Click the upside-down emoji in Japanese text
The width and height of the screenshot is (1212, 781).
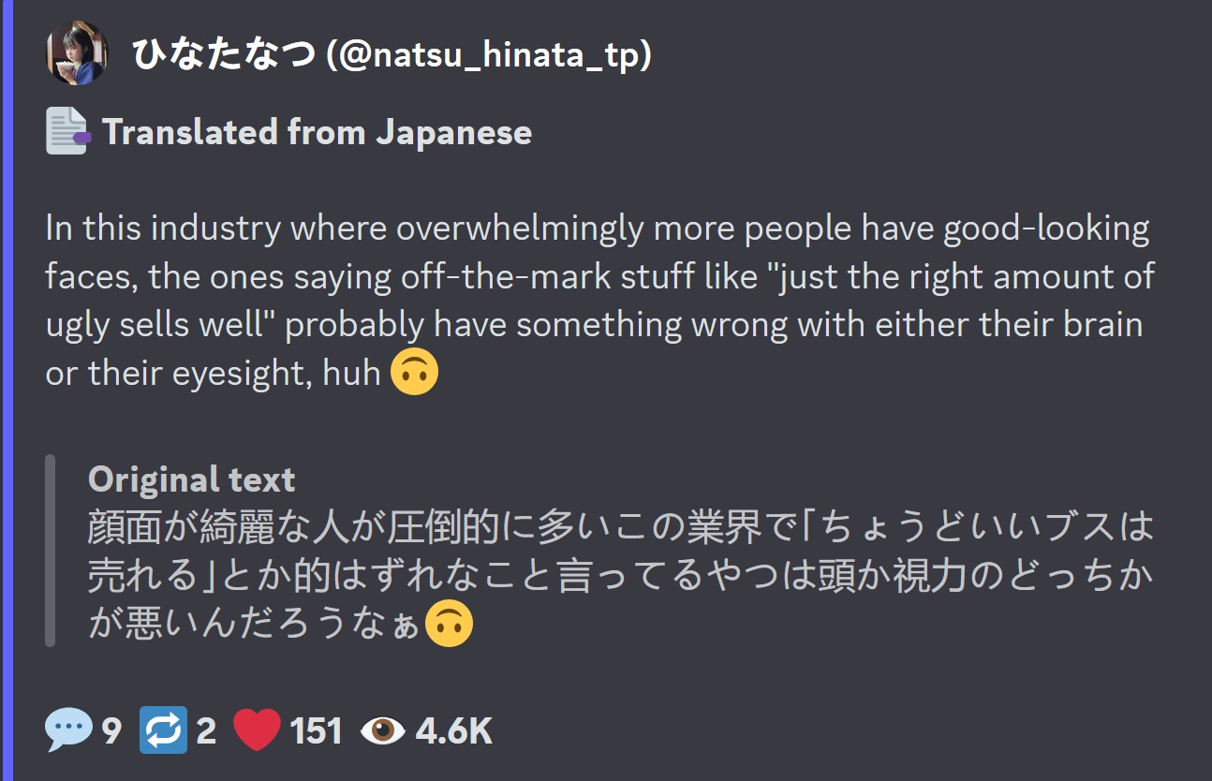[449, 624]
